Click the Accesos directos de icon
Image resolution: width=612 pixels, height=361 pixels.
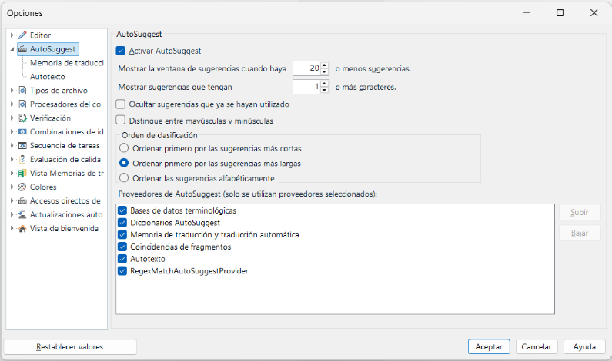coord(22,201)
